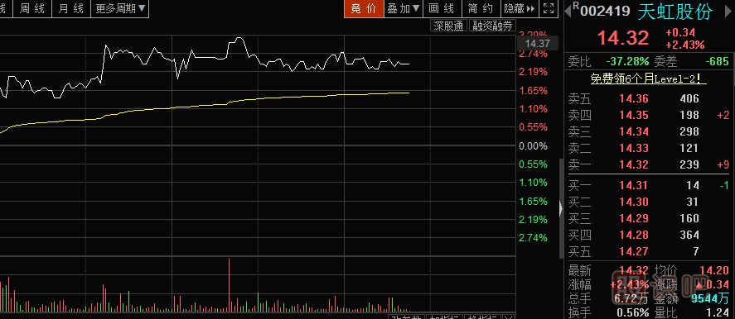
Task: Switch to the 周线 weekly chart tab
Action: click(x=31, y=8)
